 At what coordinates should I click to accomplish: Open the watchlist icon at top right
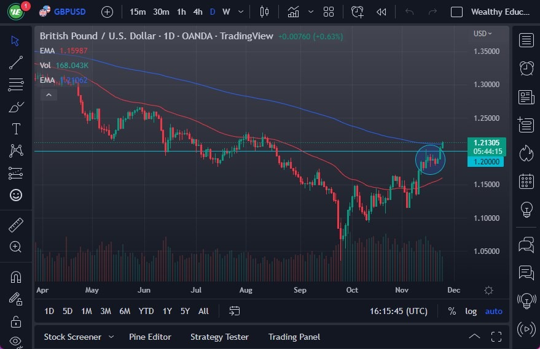coord(526,40)
